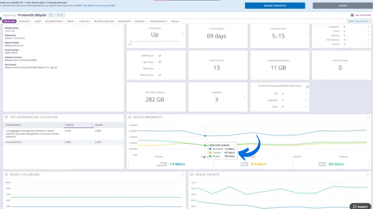Viewport: 373px width, 209px height.
Task: Expand the Device Utilization chart to fullscreen
Action: [183, 175]
